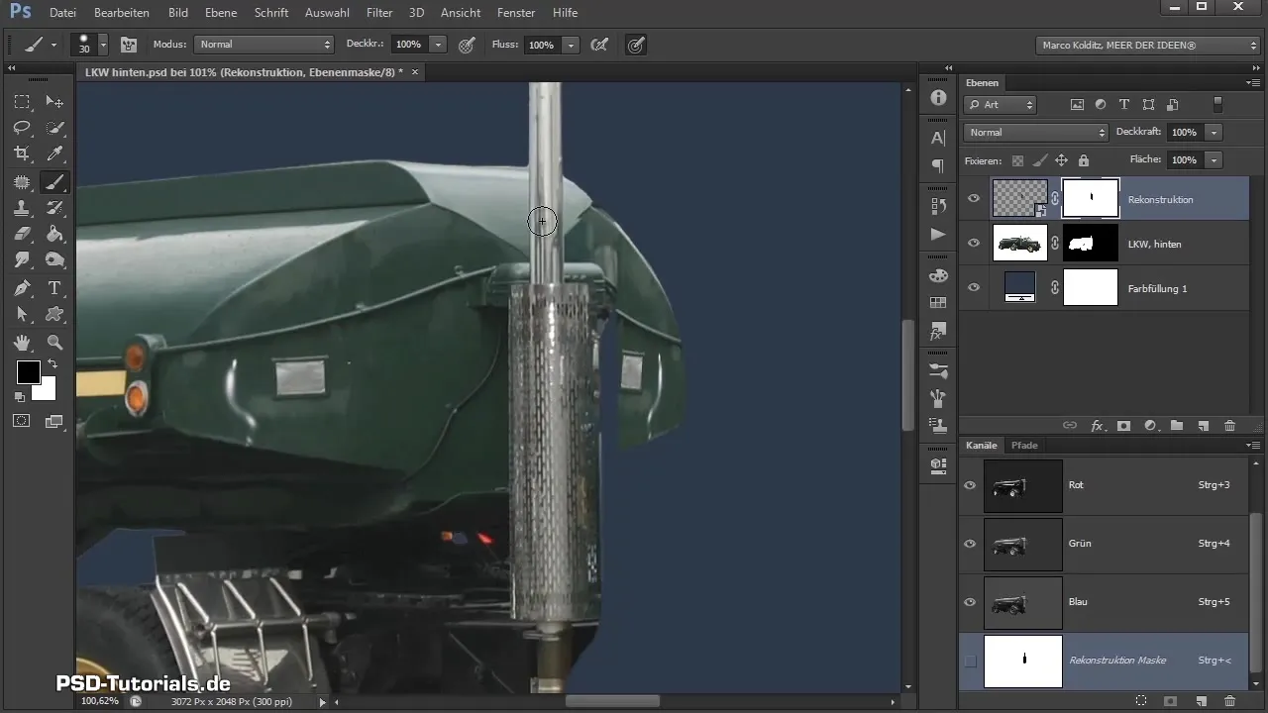Open the collapsed Actions panel
The image size is (1268, 713).
(938, 234)
